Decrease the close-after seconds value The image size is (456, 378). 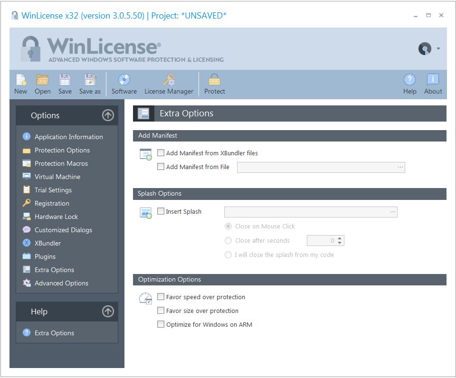pyautogui.click(x=340, y=243)
